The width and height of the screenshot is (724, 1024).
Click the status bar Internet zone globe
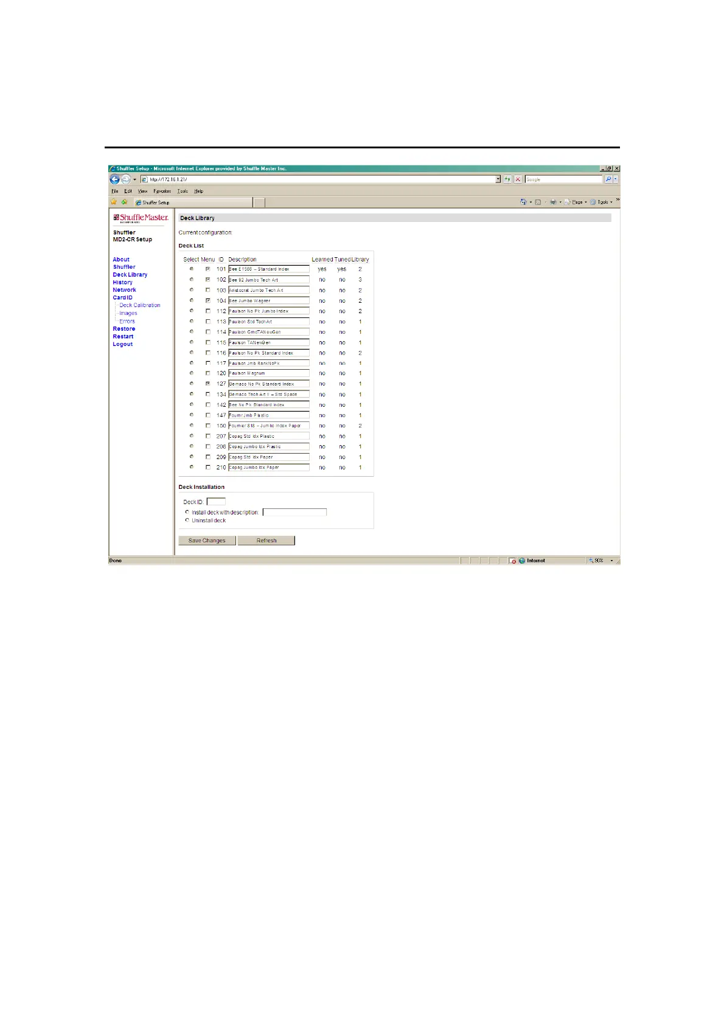point(521,561)
